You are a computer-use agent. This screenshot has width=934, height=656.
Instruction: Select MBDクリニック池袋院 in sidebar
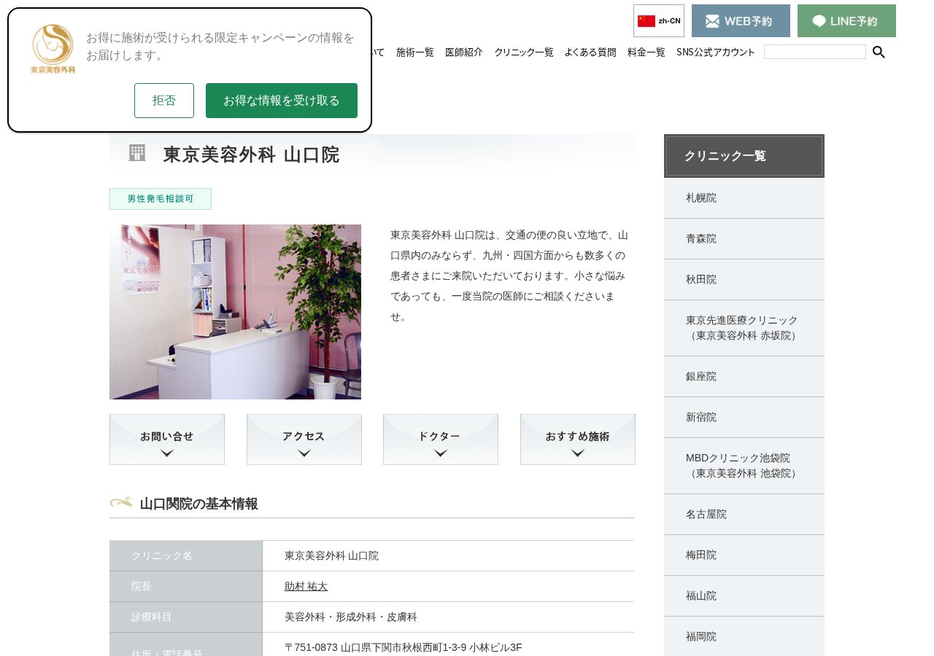744,466
